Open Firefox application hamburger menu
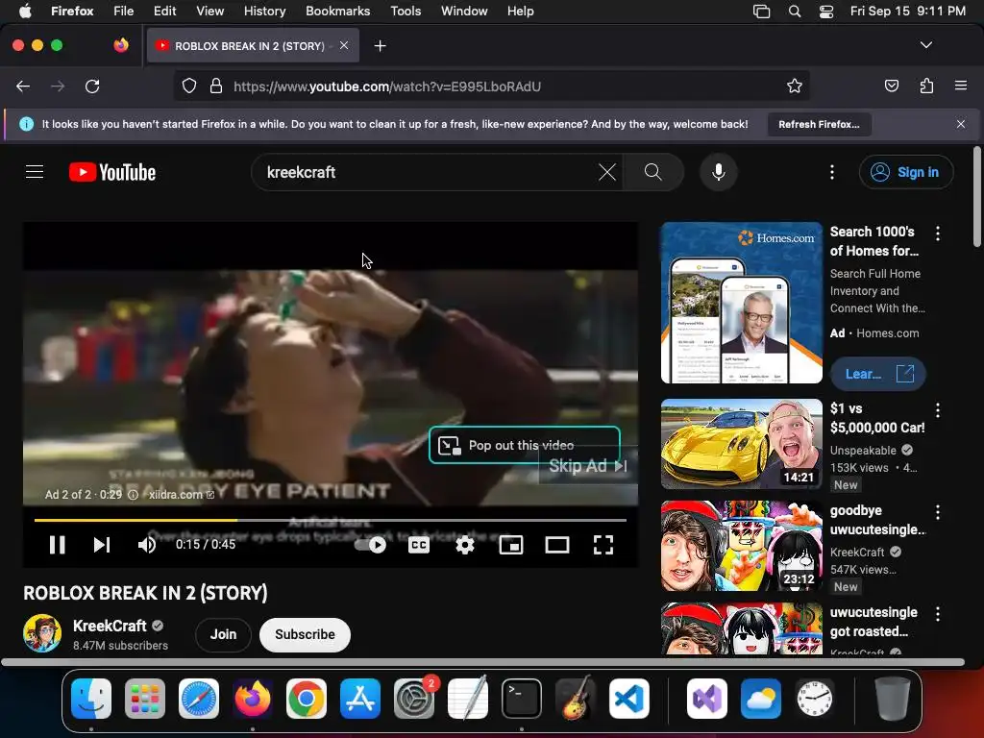This screenshot has width=984, height=738. [960, 86]
